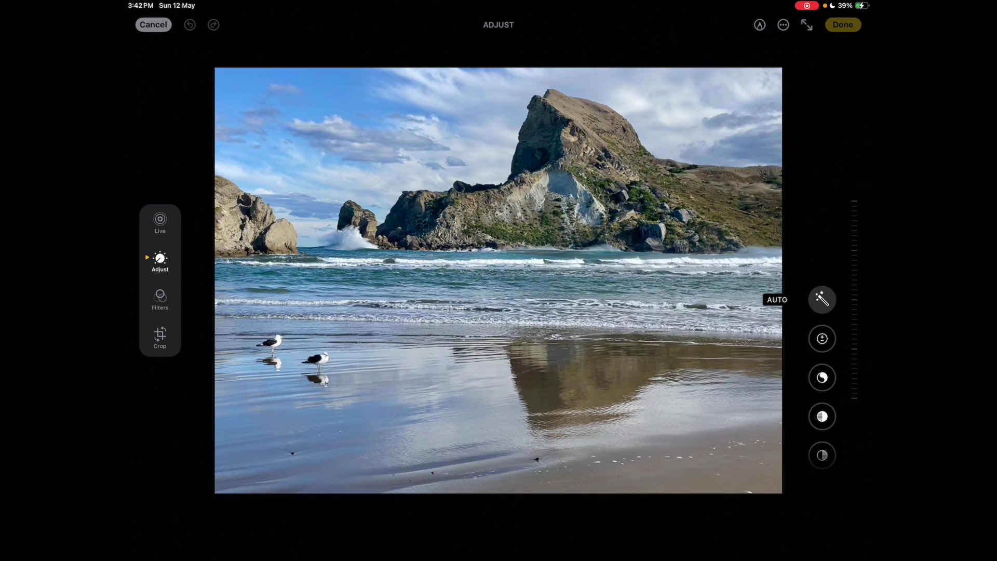Select the Exposure adjustment
The height and width of the screenshot is (561, 997).
[822, 339]
